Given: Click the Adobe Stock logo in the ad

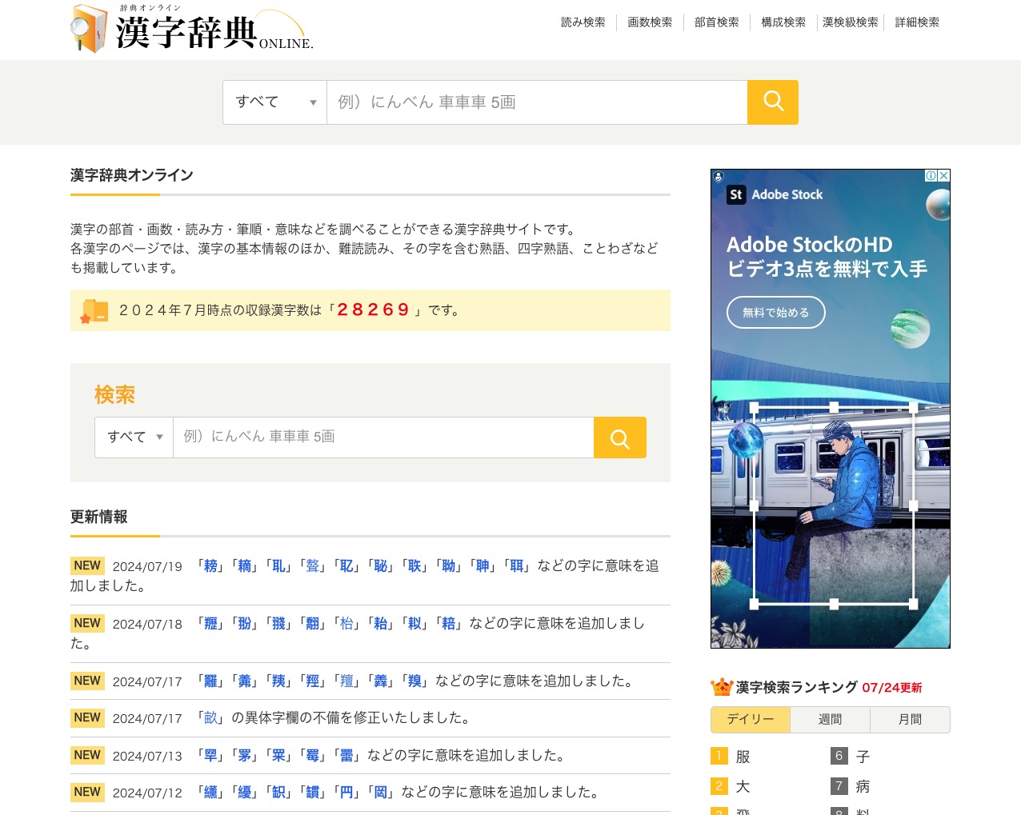Looking at the screenshot, I should click(x=775, y=194).
